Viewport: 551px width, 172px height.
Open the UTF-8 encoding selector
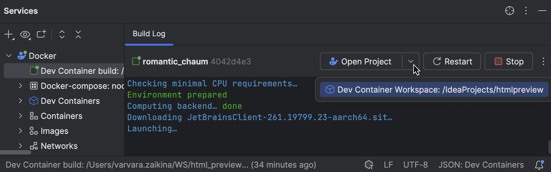[x=415, y=165]
